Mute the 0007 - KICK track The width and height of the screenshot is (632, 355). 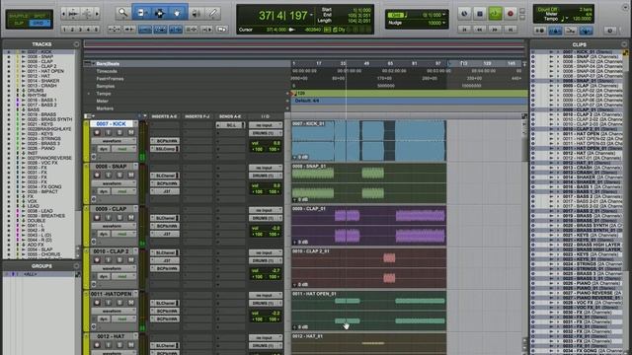(x=131, y=132)
